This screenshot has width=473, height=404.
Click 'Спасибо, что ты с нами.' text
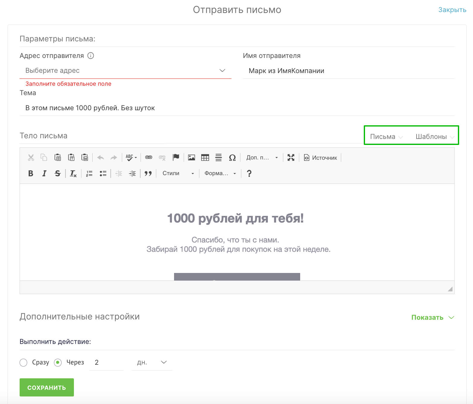click(x=235, y=240)
